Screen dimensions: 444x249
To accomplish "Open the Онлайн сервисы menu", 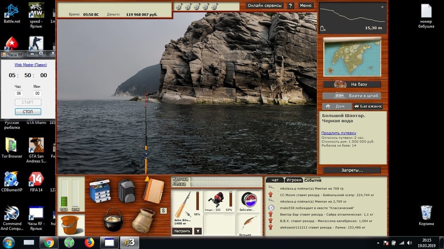I will [265, 6].
